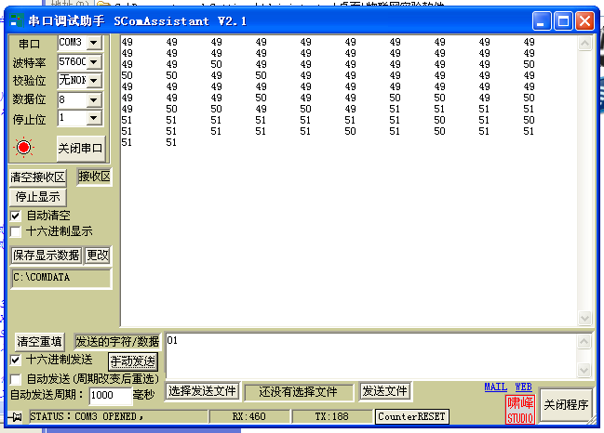Click the send text area containing 01
The height and width of the screenshot is (433, 604).
[371, 356]
